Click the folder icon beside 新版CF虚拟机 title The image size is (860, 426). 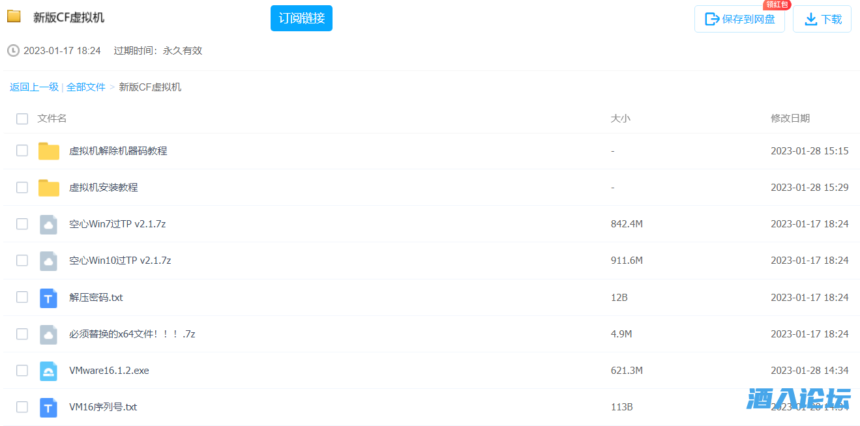14,16
